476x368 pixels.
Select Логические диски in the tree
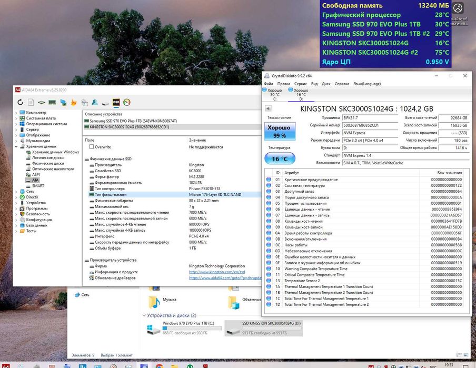tap(48, 157)
